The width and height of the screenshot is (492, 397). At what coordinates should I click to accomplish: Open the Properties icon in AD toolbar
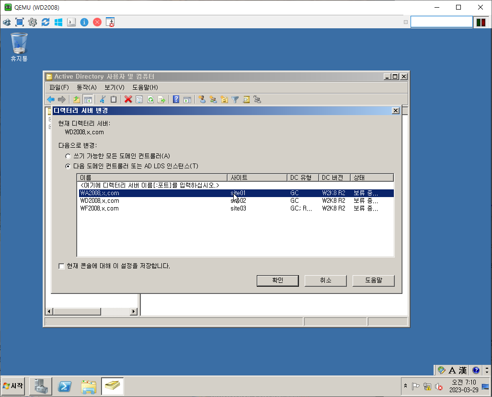(x=139, y=100)
